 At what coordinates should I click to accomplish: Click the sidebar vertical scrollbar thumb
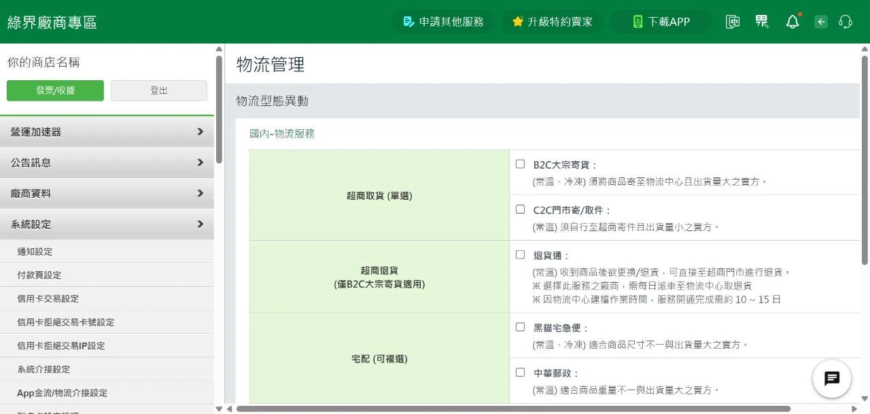[219, 109]
